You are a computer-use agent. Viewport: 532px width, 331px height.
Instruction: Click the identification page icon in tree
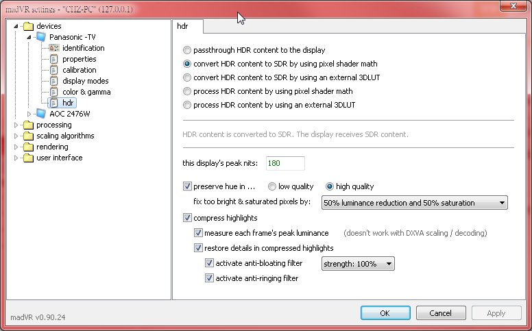pos(54,48)
